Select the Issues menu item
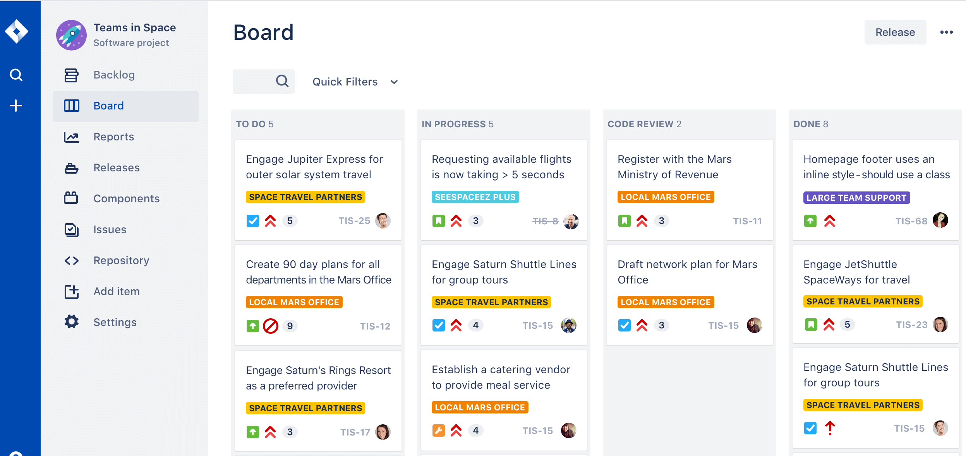966x456 pixels. point(110,229)
